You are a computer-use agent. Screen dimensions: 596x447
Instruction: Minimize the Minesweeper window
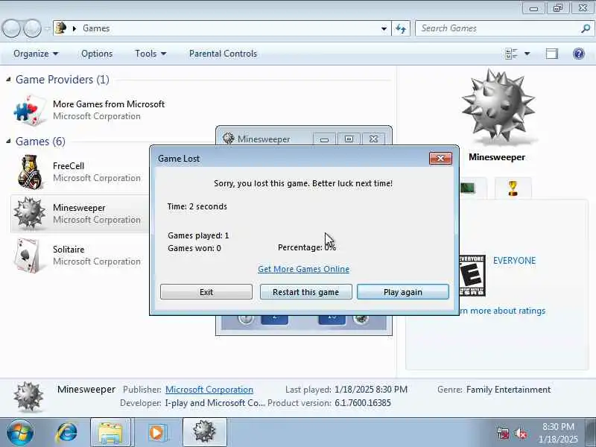(x=324, y=139)
